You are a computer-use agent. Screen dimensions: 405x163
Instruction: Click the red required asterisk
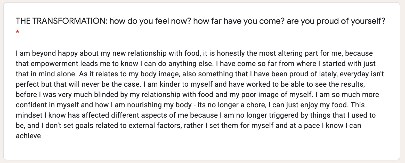(x=18, y=32)
